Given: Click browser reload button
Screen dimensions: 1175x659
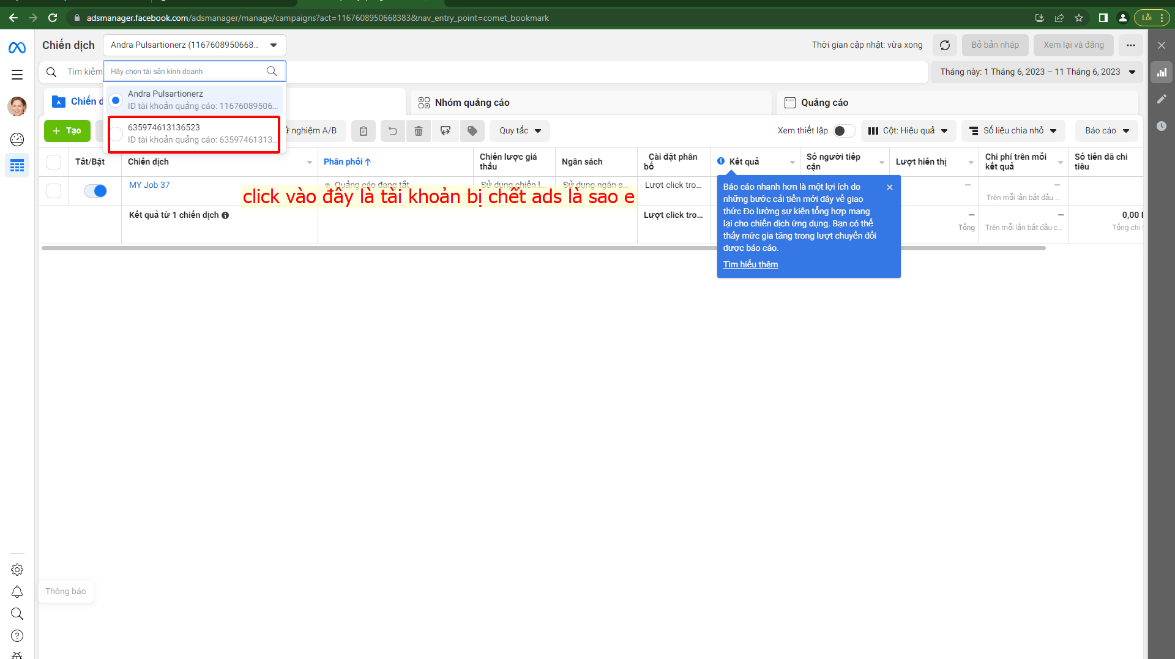Looking at the screenshot, I should click(53, 18).
